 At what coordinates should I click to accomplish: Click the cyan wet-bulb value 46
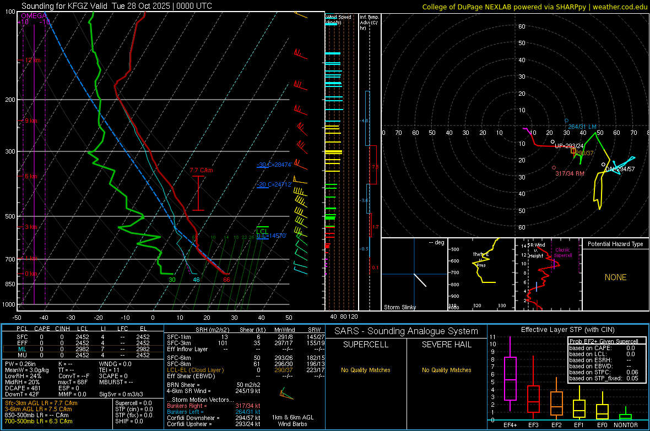click(x=196, y=280)
